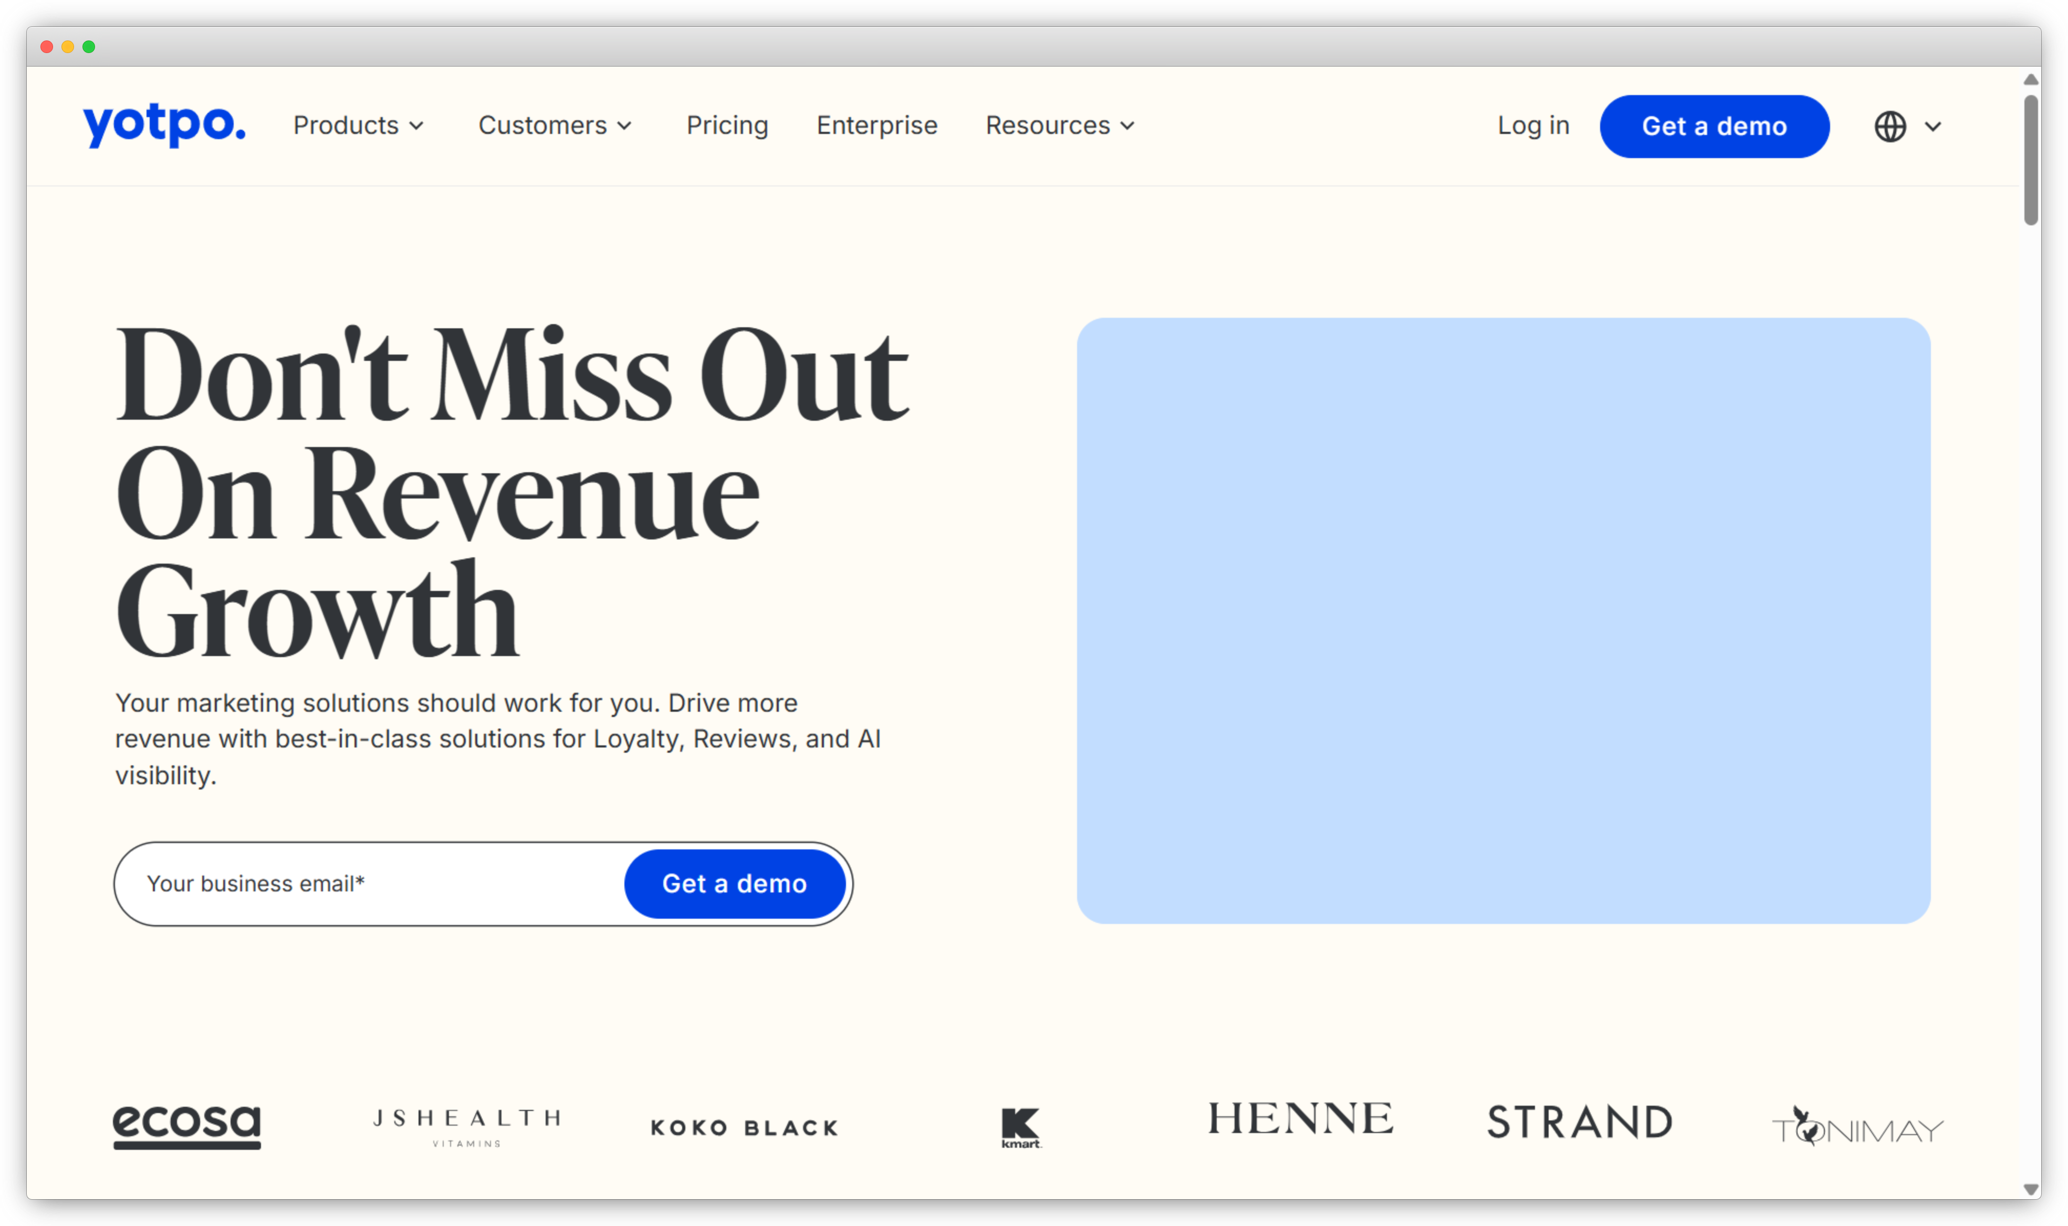
Task: Open the globe language selector icon
Action: (x=1889, y=127)
